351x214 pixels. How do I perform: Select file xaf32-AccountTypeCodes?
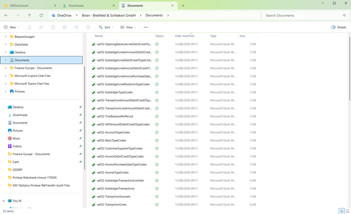point(113,132)
